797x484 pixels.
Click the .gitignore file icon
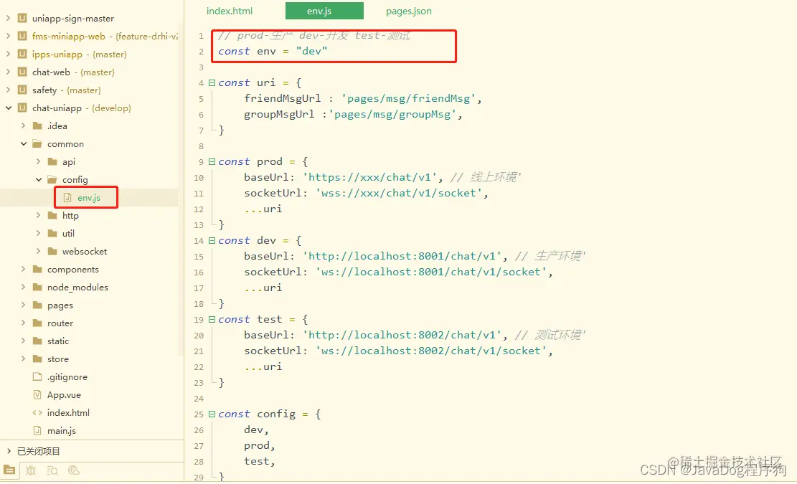[37, 376]
